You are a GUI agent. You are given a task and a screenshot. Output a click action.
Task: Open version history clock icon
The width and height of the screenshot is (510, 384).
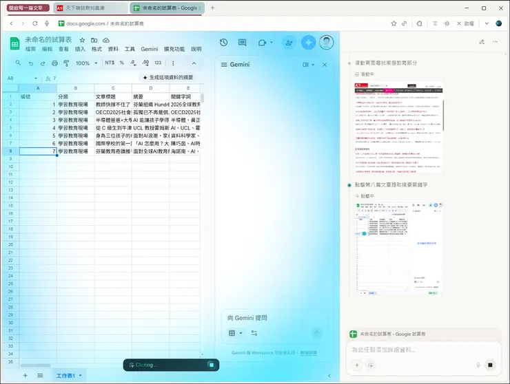coord(223,42)
